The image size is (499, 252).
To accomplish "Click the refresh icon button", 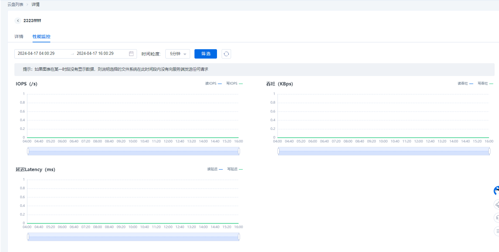I will pyautogui.click(x=226, y=54).
